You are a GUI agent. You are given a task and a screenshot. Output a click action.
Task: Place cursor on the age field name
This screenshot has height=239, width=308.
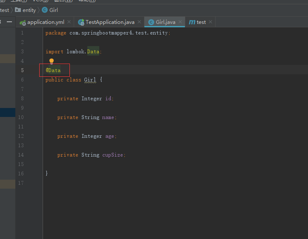[x=110, y=136]
